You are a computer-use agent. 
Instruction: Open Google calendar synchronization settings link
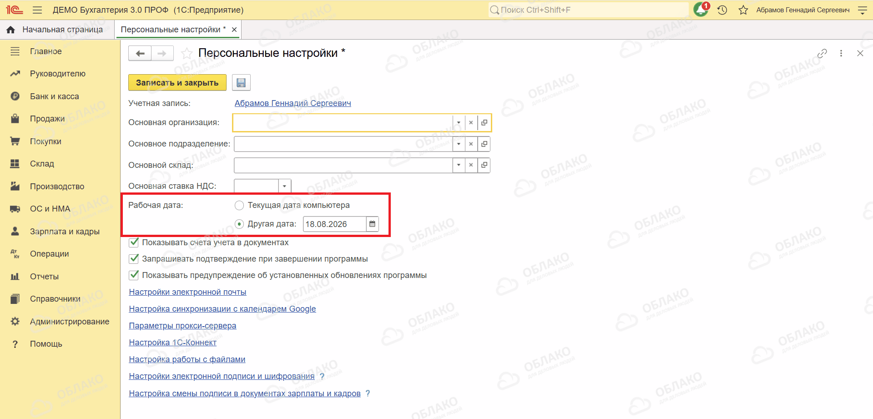[x=222, y=309]
